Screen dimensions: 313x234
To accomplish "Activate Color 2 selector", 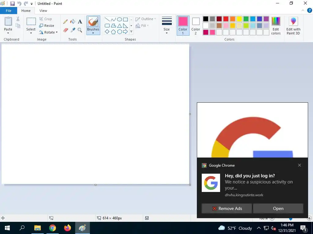I will pyautogui.click(x=196, y=26).
